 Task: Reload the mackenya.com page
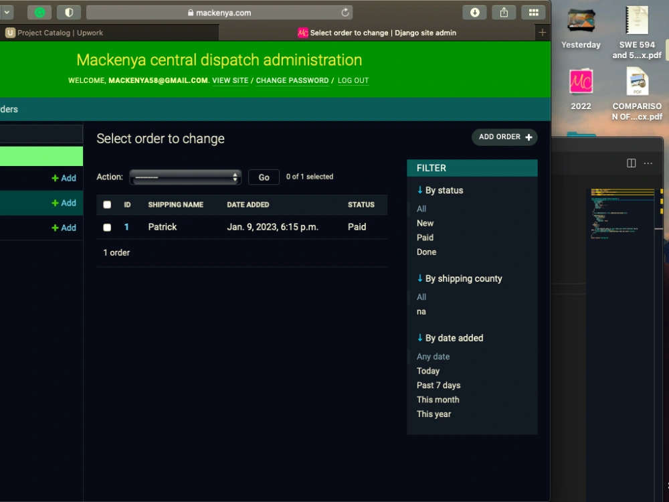click(x=345, y=11)
